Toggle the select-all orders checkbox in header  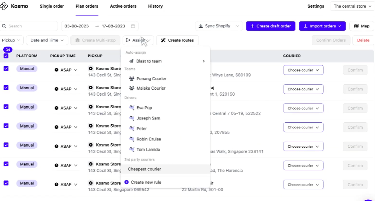[6, 56]
